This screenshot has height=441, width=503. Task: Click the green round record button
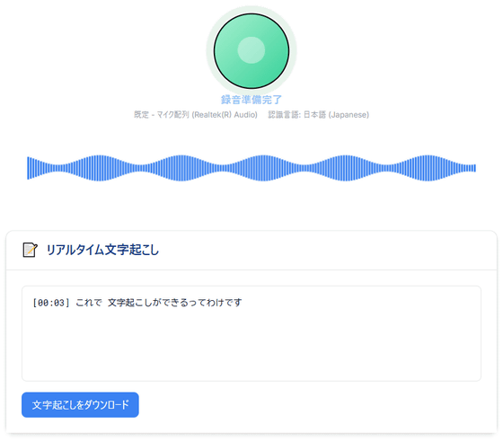251,50
